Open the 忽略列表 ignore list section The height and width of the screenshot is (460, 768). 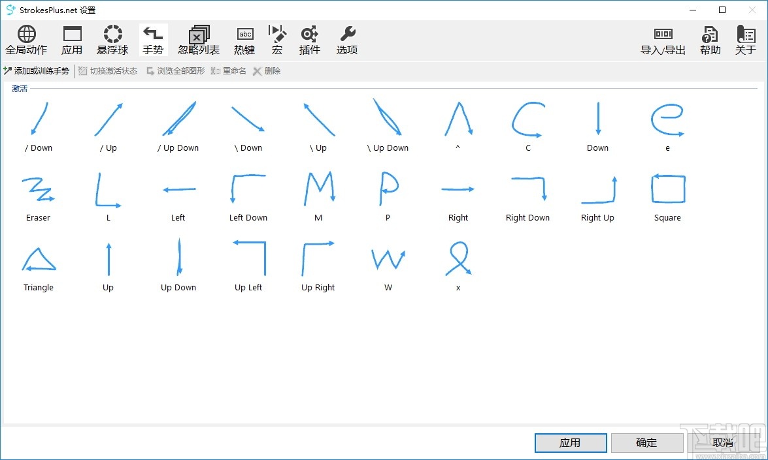199,40
